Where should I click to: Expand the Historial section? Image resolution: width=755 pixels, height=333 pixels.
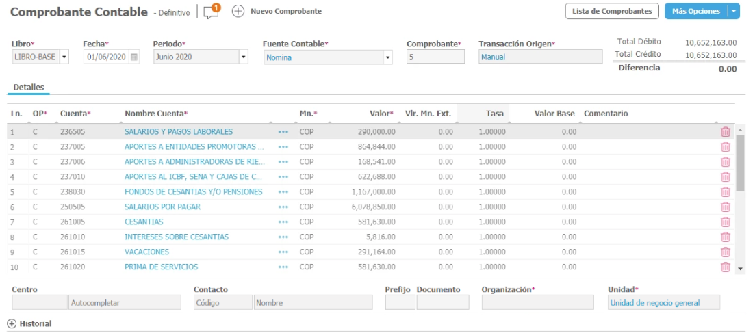pyautogui.click(x=12, y=323)
